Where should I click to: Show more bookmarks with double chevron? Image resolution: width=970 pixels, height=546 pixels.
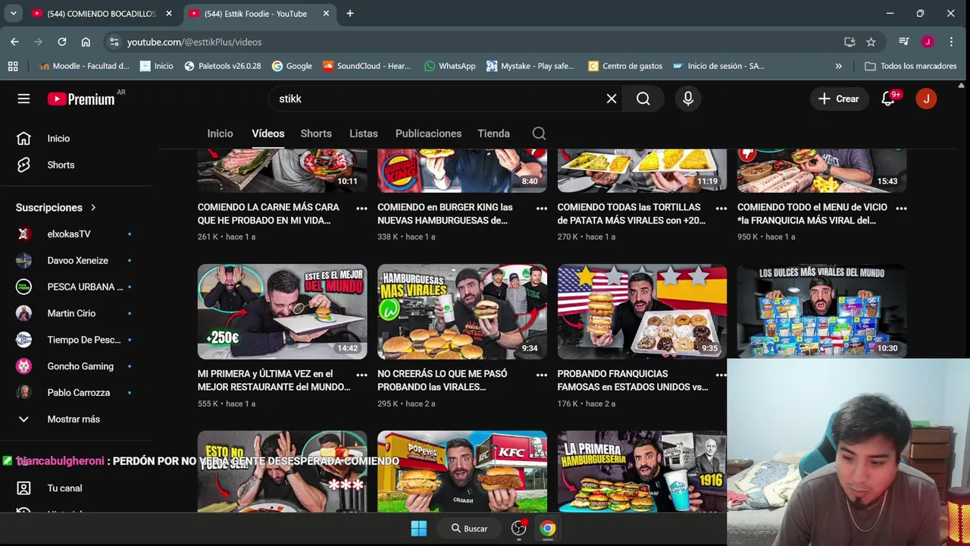(x=838, y=66)
